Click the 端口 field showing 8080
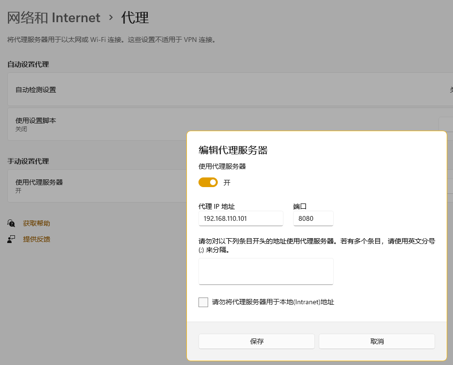The height and width of the screenshot is (365, 453). click(313, 218)
